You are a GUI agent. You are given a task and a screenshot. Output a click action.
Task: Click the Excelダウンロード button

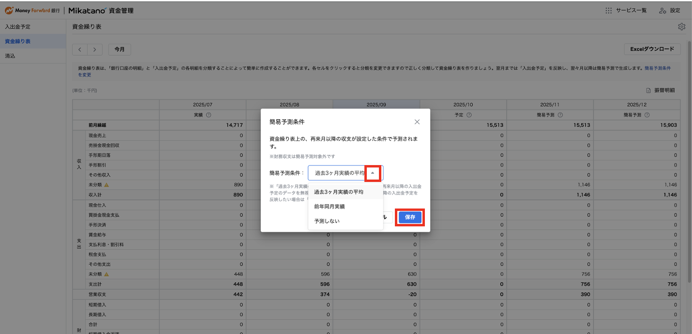click(652, 49)
